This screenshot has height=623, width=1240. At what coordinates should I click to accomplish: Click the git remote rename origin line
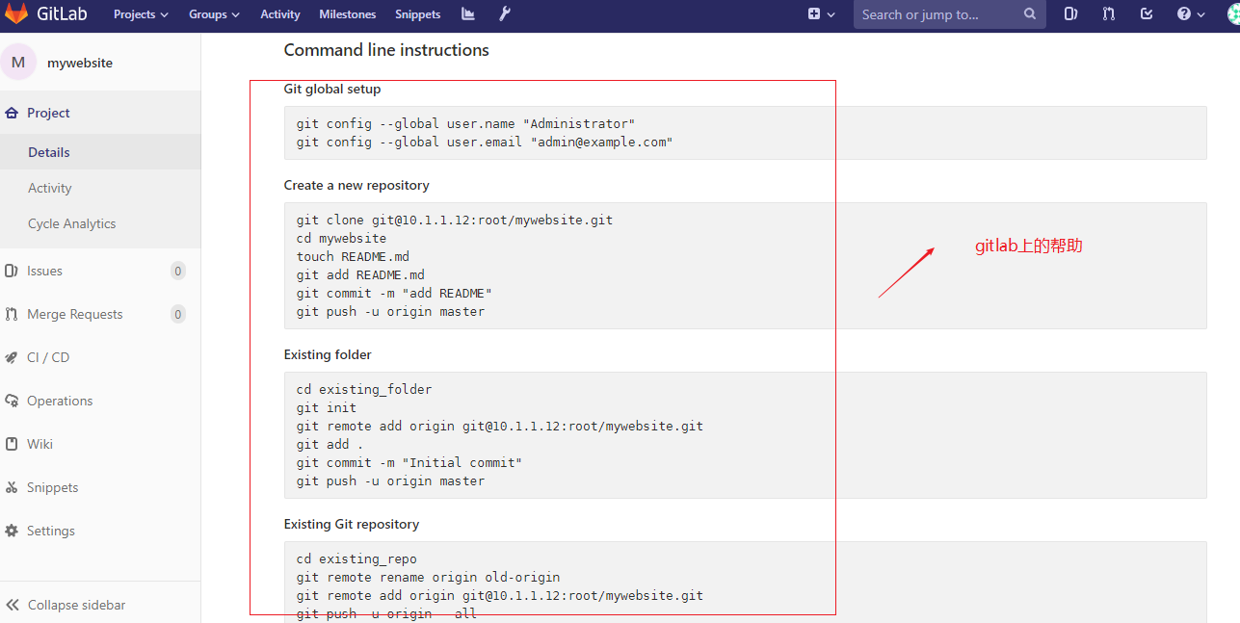click(429, 578)
